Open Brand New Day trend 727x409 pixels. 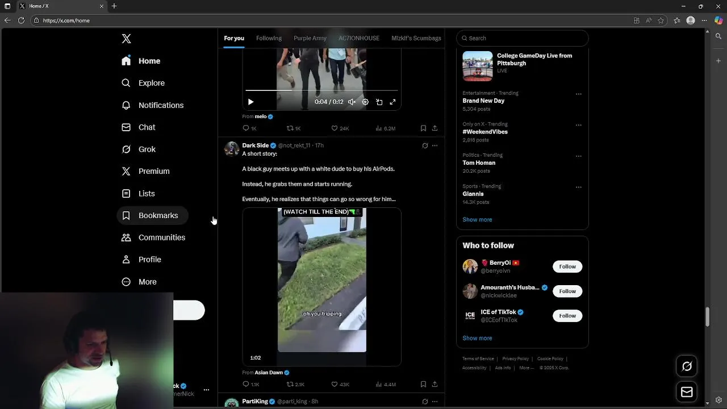(x=483, y=101)
